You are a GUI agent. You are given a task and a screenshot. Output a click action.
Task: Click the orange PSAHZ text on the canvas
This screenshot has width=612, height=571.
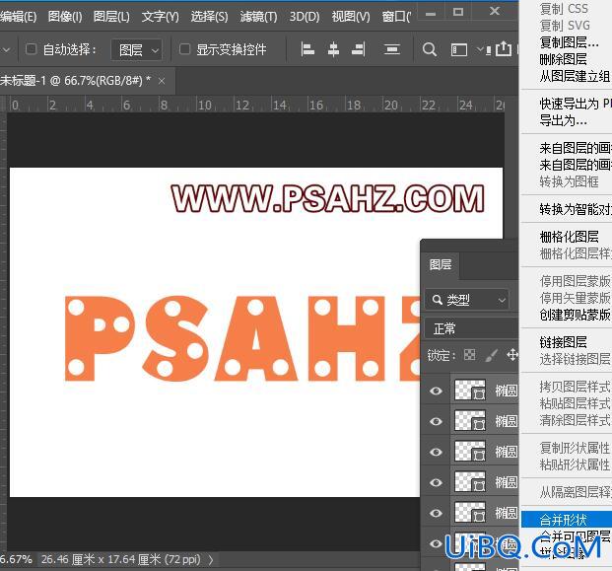tap(242, 338)
